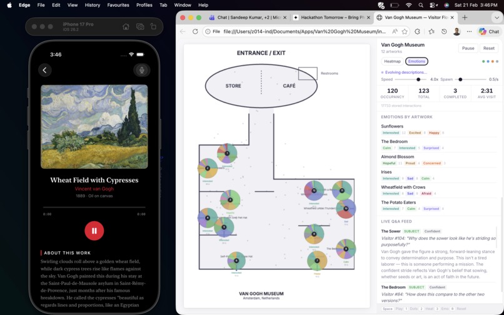Close the Hackathon Tomorrow tab
This screenshot has height=315, width=504.
click(368, 17)
